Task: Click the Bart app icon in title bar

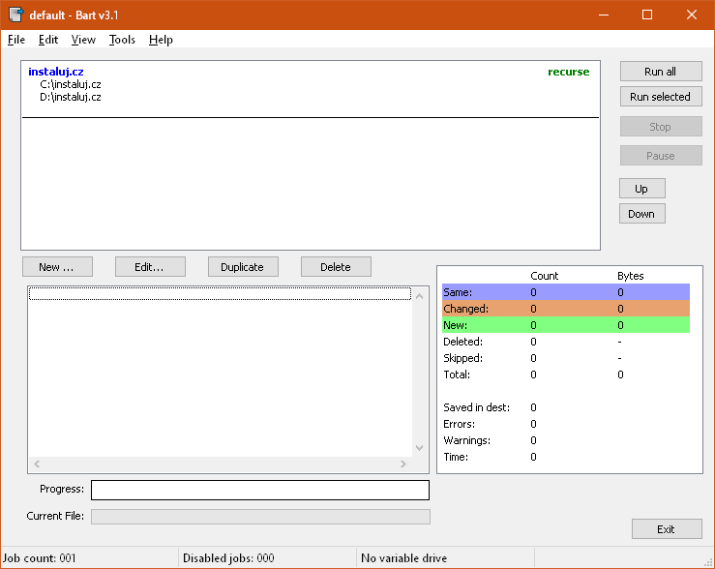Action: 15,15
